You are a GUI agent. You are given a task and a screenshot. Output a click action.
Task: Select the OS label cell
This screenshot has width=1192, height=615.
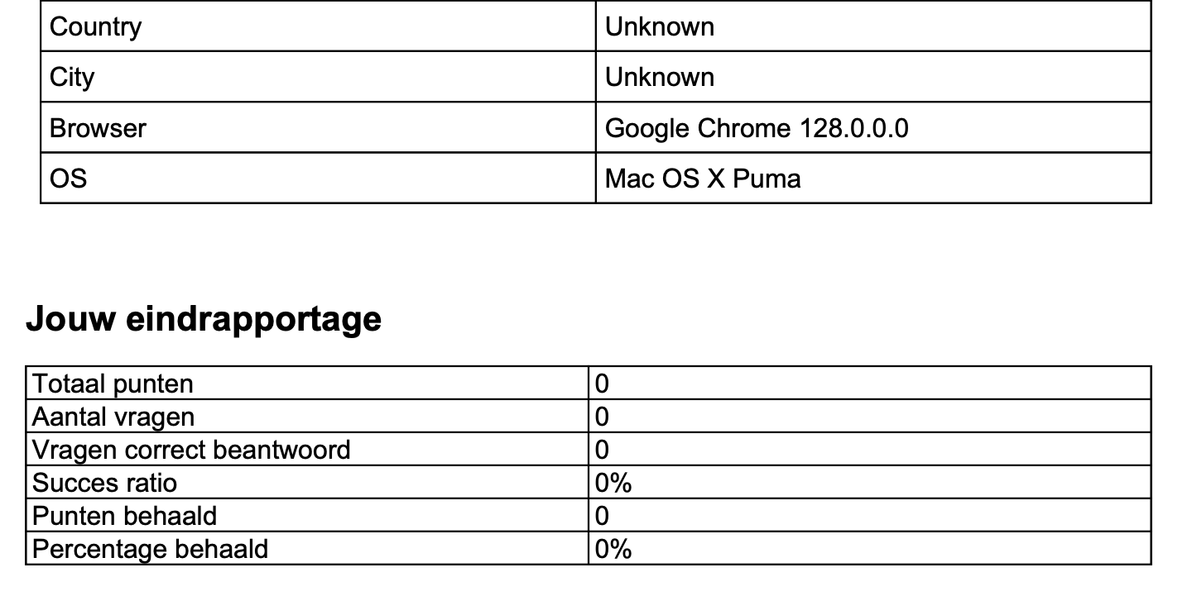click(68, 178)
